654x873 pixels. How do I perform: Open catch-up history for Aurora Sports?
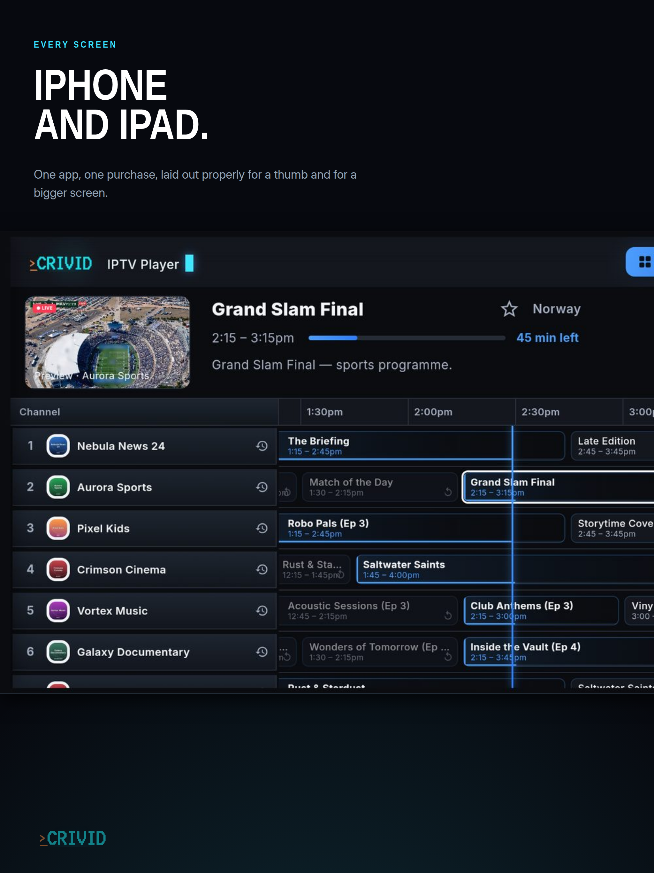click(262, 487)
